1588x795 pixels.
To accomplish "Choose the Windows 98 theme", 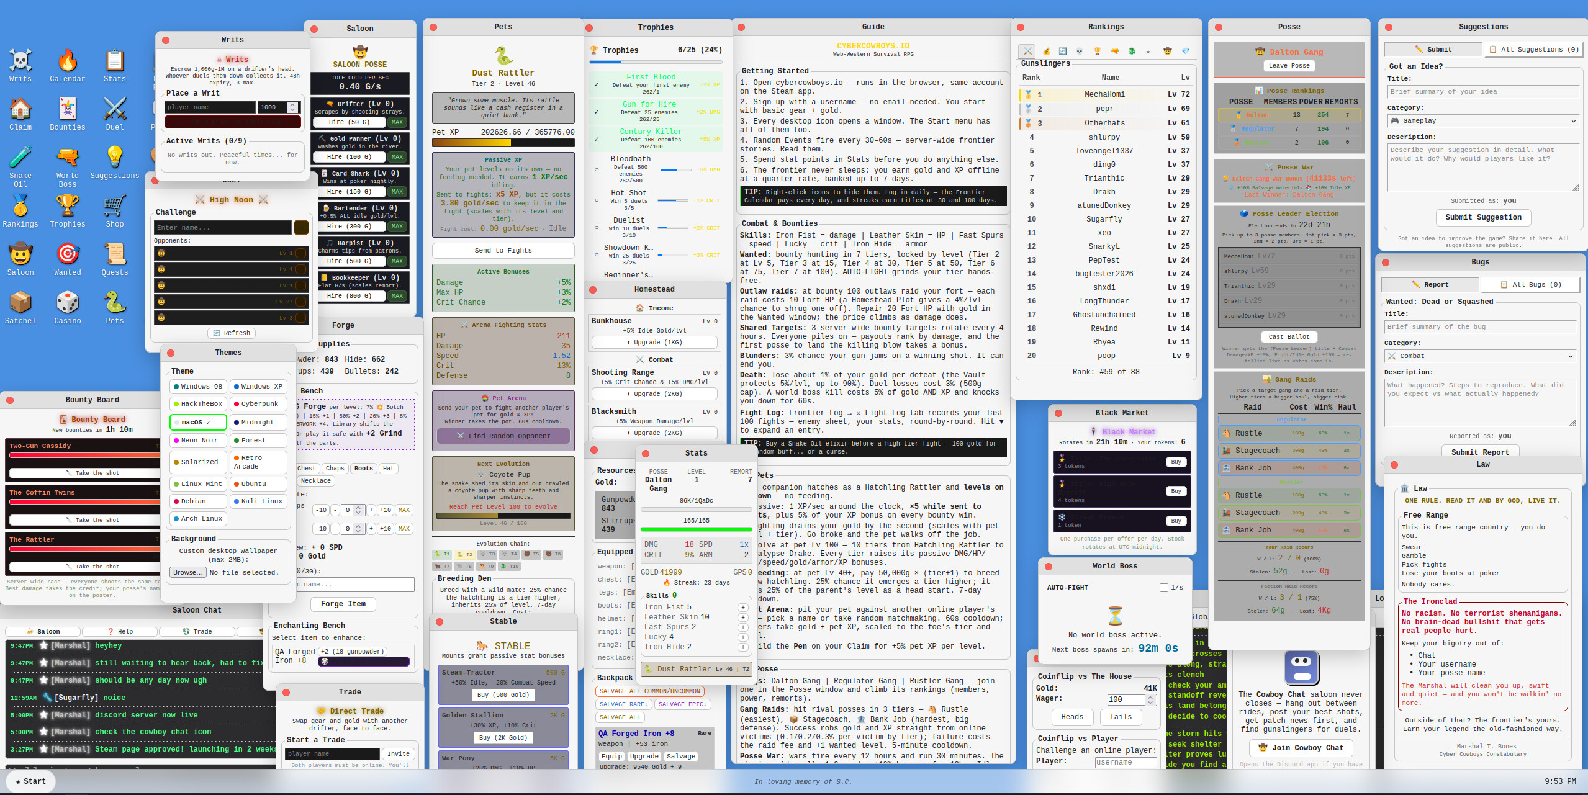I will pos(198,386).
